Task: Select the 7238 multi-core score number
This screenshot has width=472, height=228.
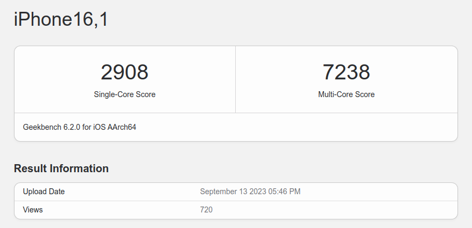Action: pyautogui.click(x=346, y=72)
